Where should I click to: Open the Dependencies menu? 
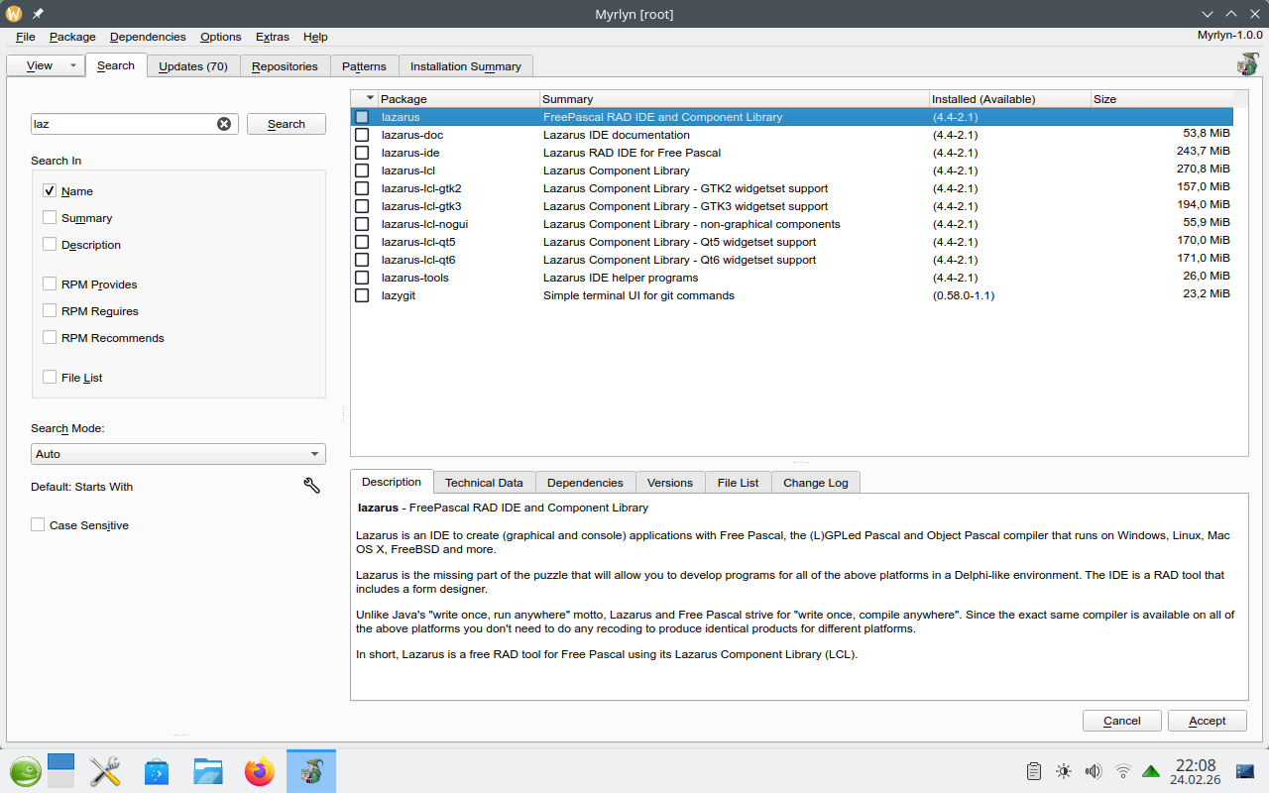click(x=148, y=37)
